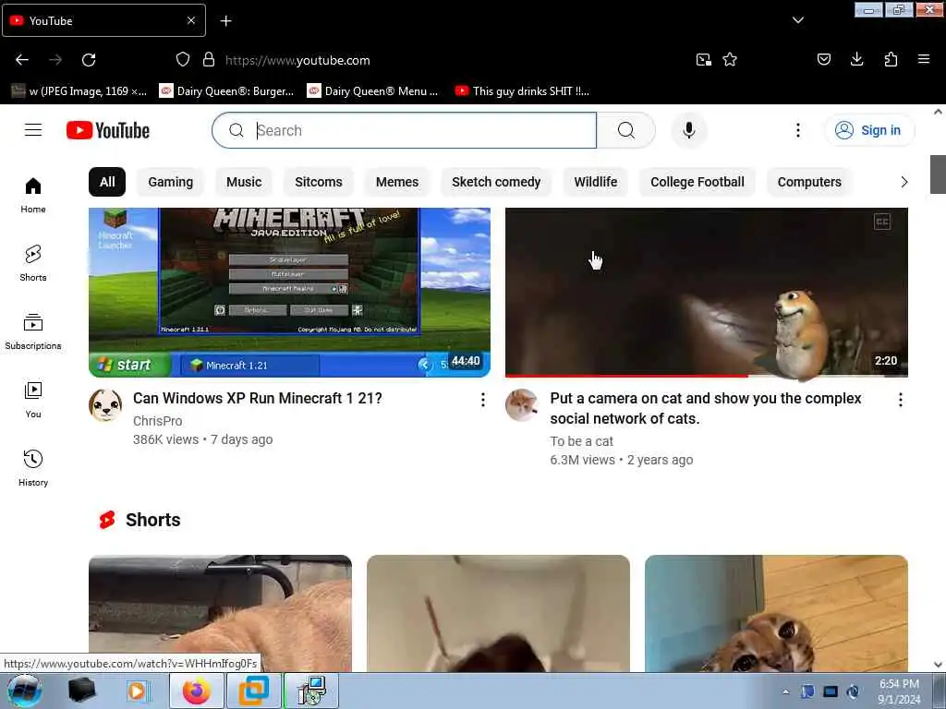Image resolution: width=946 pixels, height=709 pixels.
Task: Select the Sketch comedy filter chip
Action: [496, 182]
